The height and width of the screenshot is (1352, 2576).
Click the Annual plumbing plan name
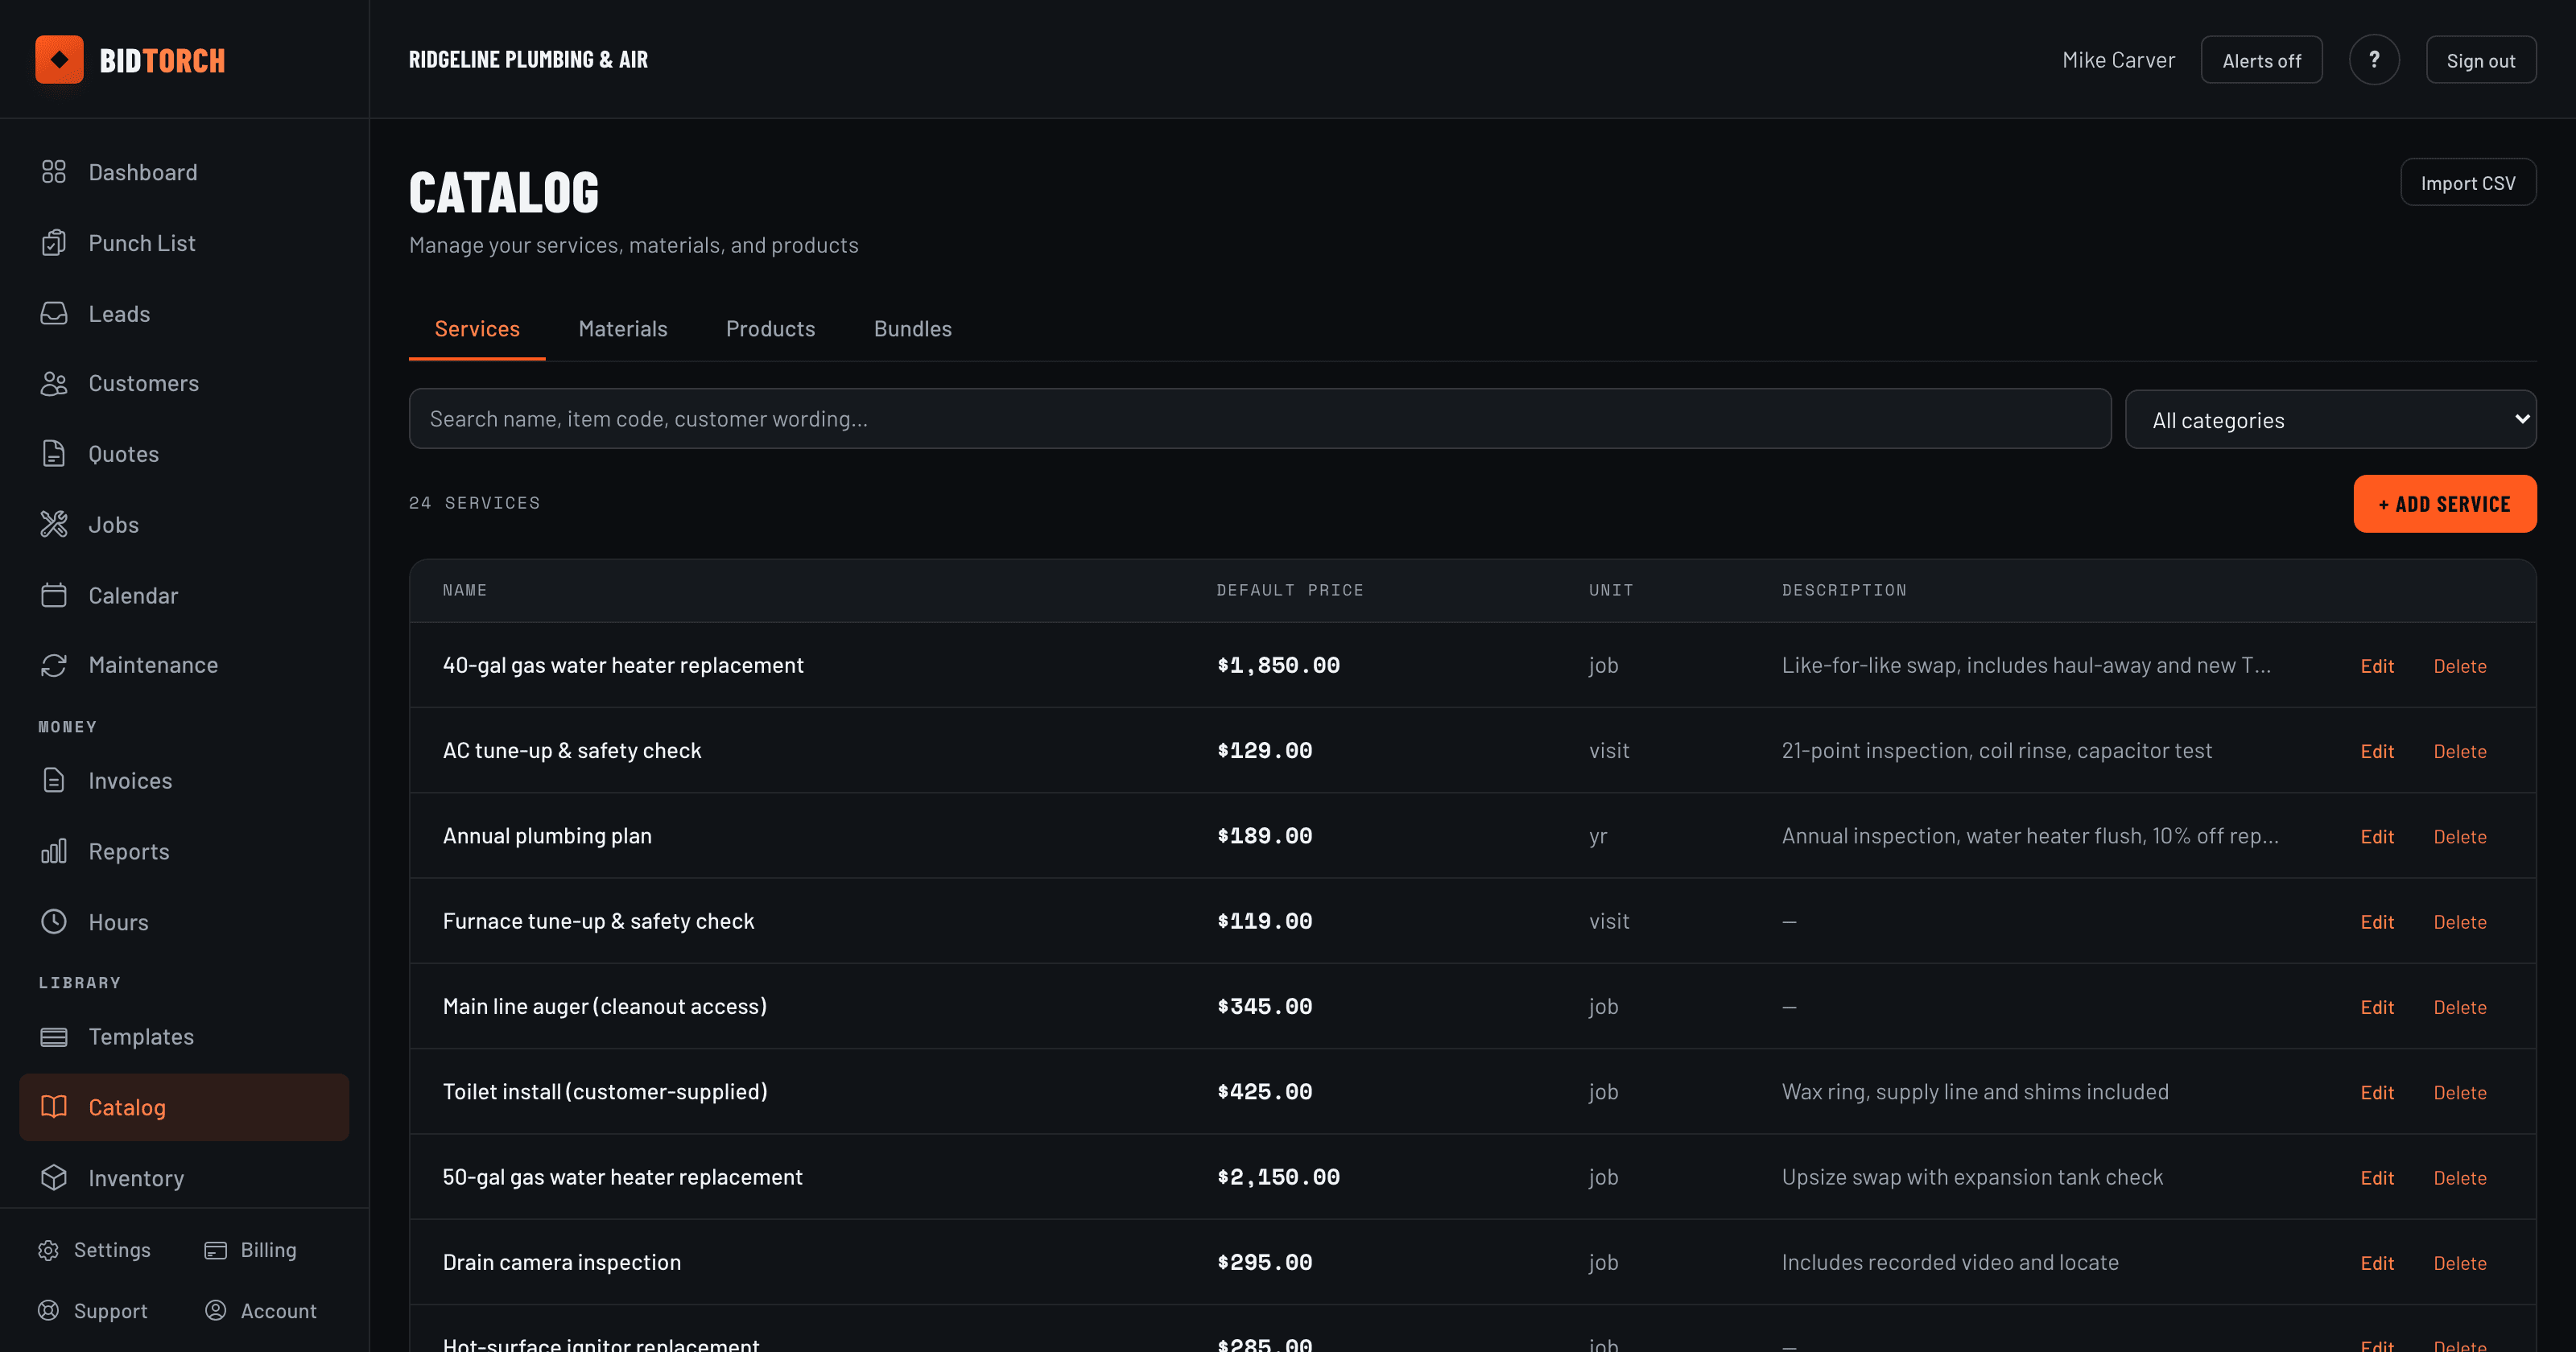[x=547, y=836]
